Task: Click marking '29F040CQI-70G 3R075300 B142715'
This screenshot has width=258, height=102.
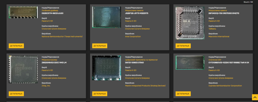Action: tap(224, 13)
